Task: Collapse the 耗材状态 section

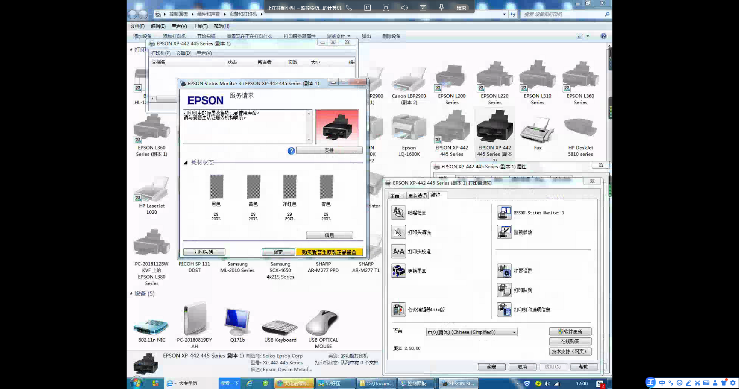Action: pos(186,163)
